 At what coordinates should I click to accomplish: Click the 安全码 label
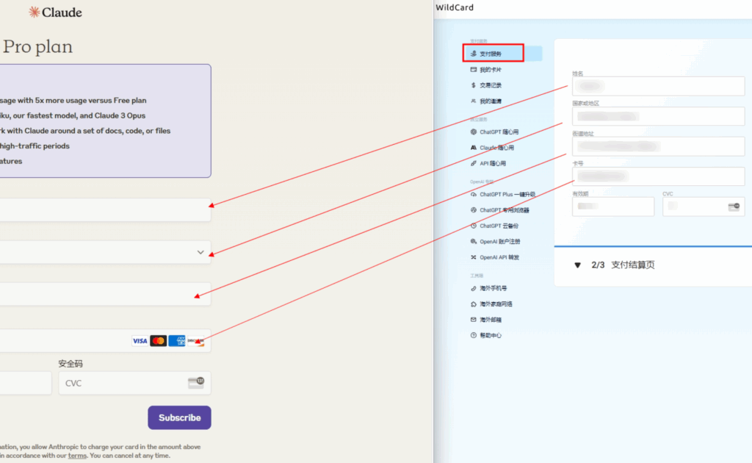pyautogui.click(x=70, y=364)
